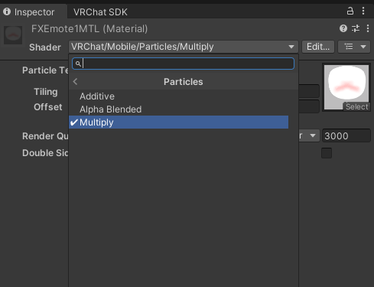The height and width of the screenshot is (287, 374).
Task: Choose the Multiply shader entry
Action: [178, 122]
